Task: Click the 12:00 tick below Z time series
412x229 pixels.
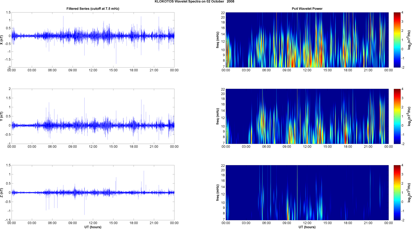Action: (93, 223)
